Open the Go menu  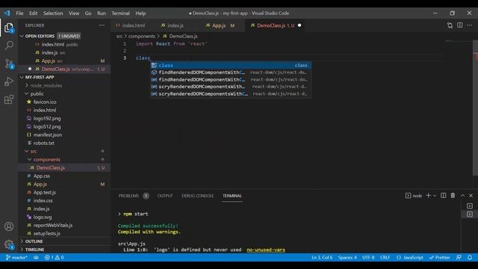[88, 13]
